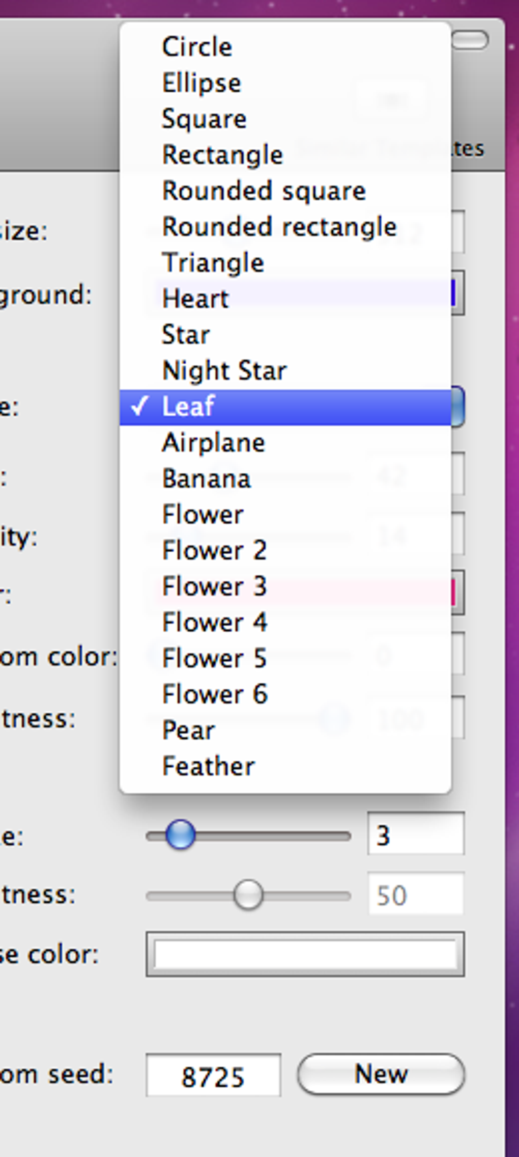Select the Pear shape
This screenshot has width=519, height=1157.
tap(189, 730)
